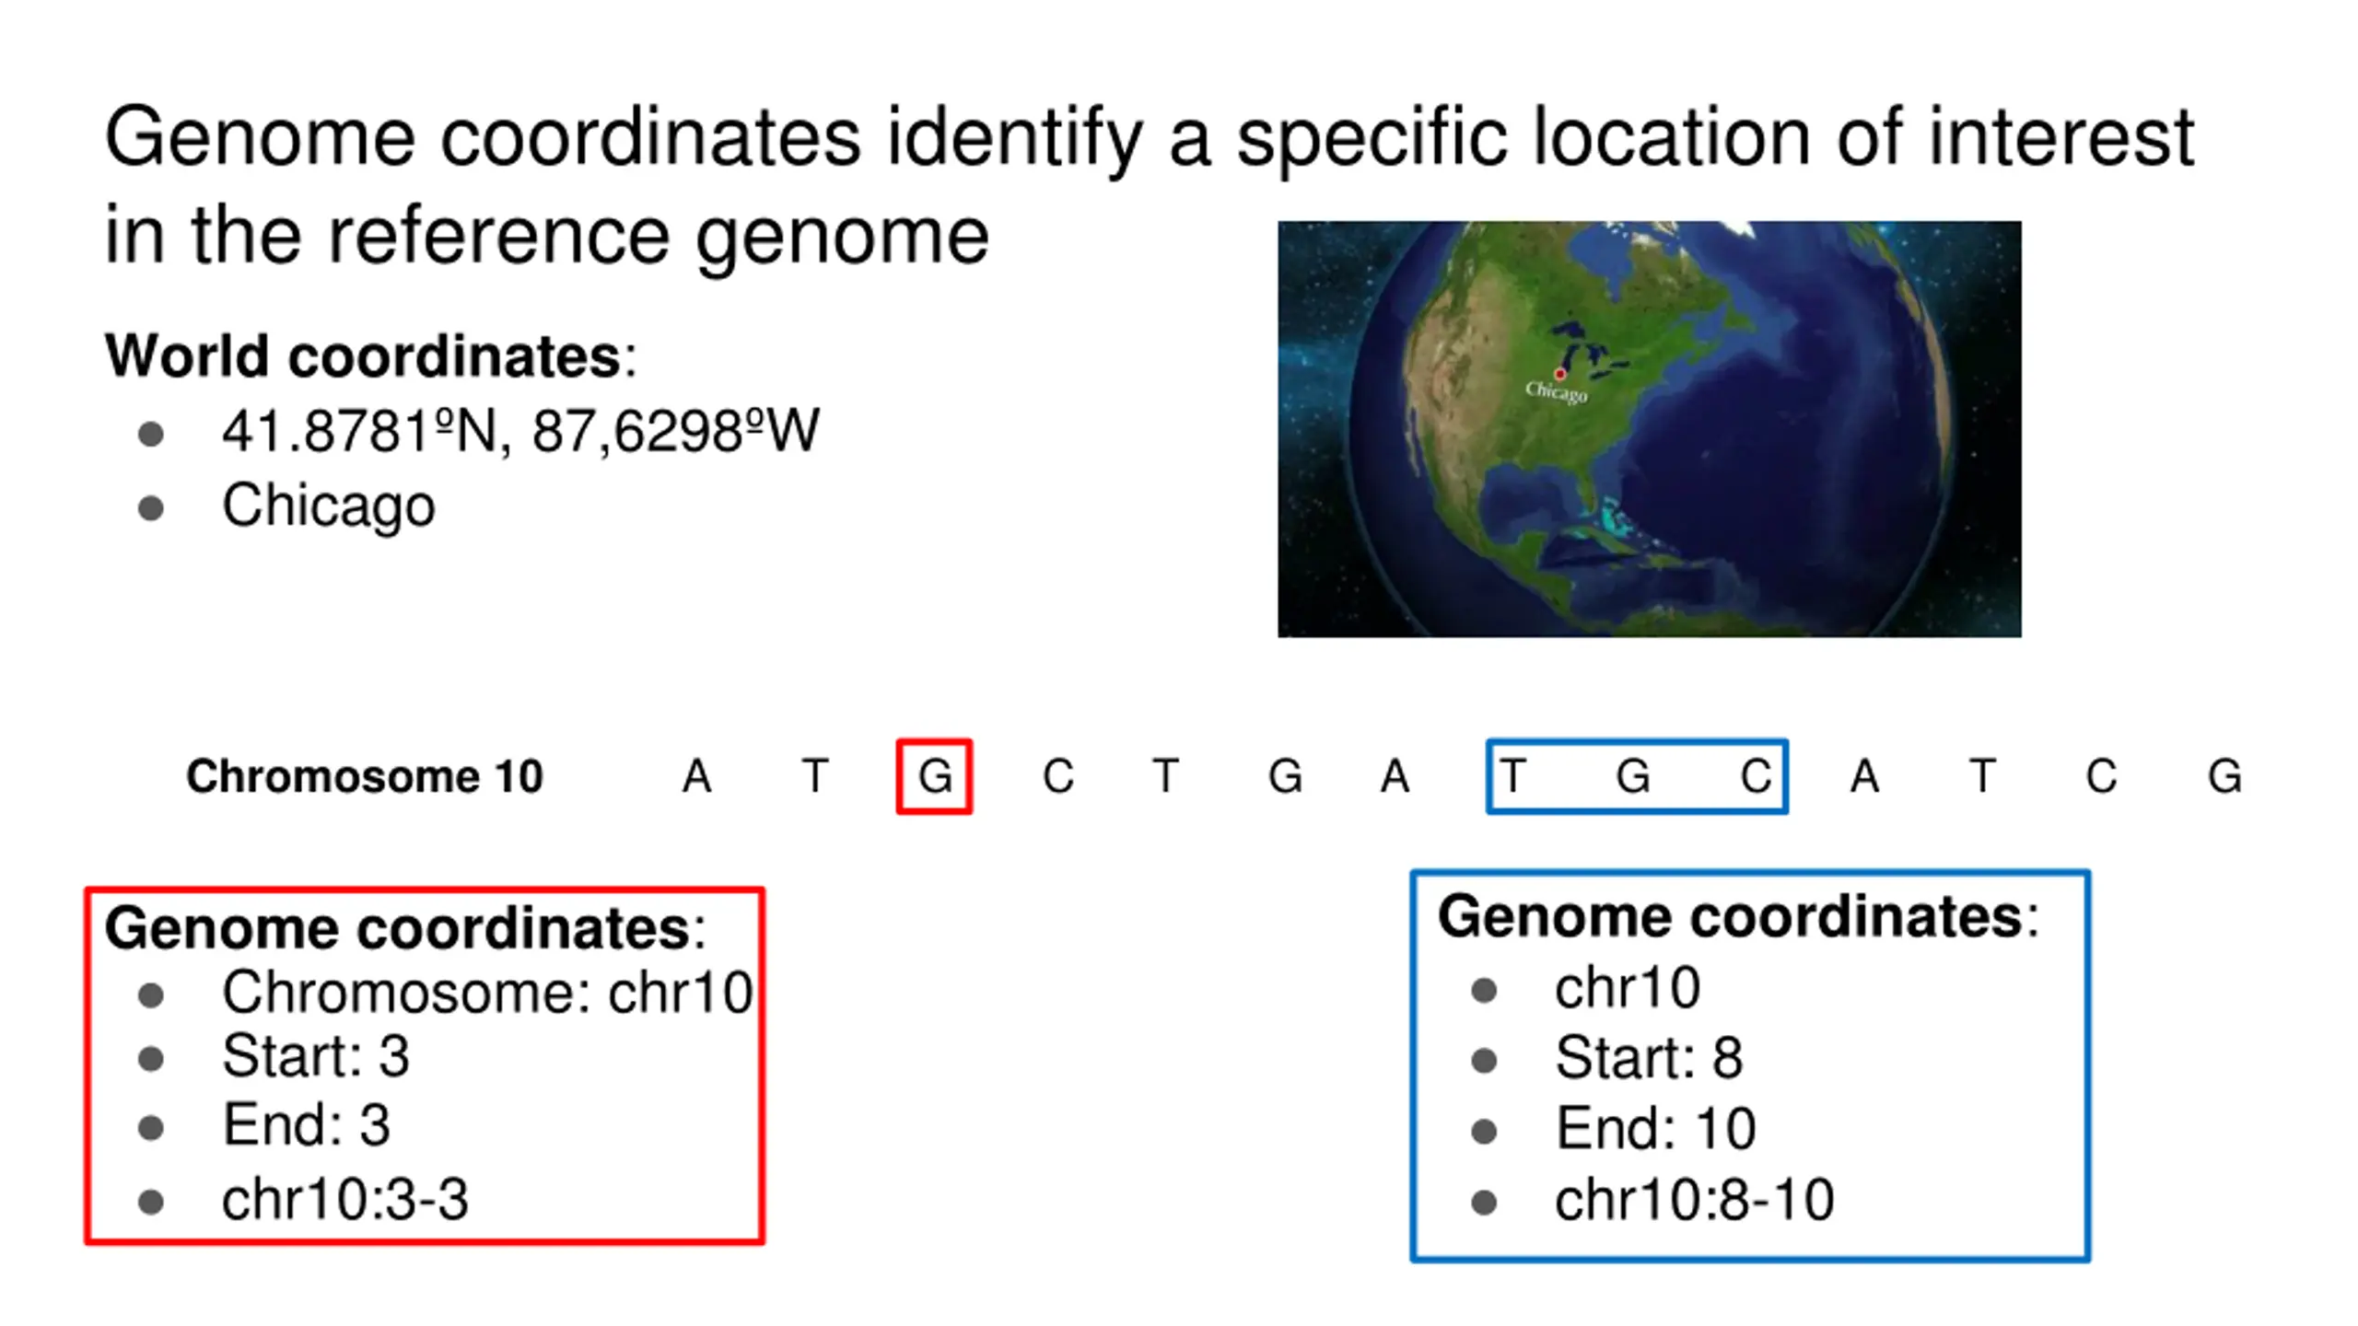2358x1326 pixels.
Task: Select the Chicago globe image
Action: 1649,429
